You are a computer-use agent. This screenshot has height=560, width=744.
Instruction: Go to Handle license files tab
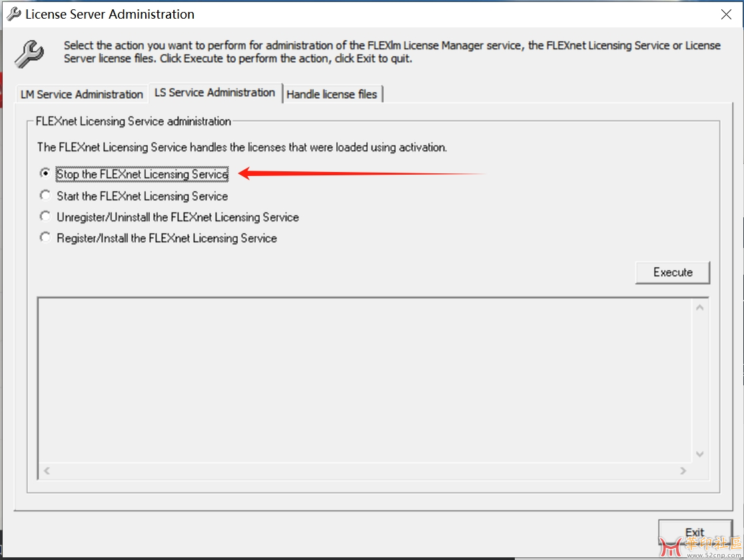(x=332, y=94)
